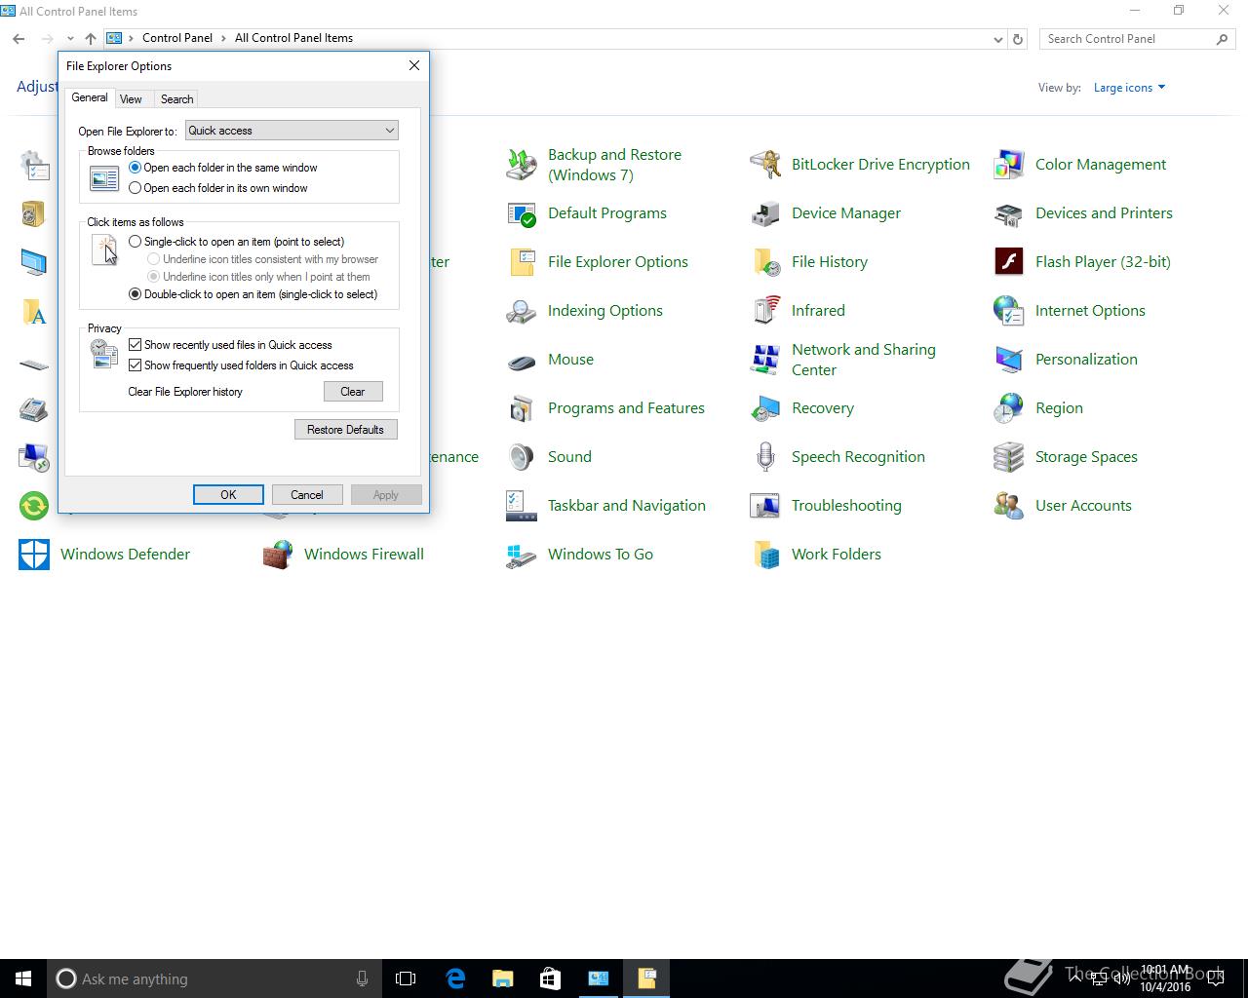Open the Infrared icon
Viewport: 1248px width, 998px height.
pos(765,311)
